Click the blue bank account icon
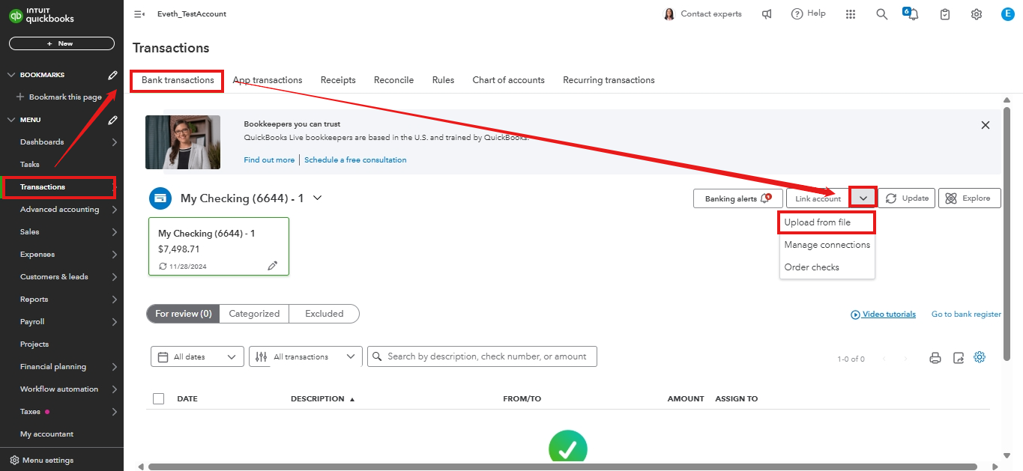The width and height of the screenshot is (1023, 471). click(x=160, y=198)
